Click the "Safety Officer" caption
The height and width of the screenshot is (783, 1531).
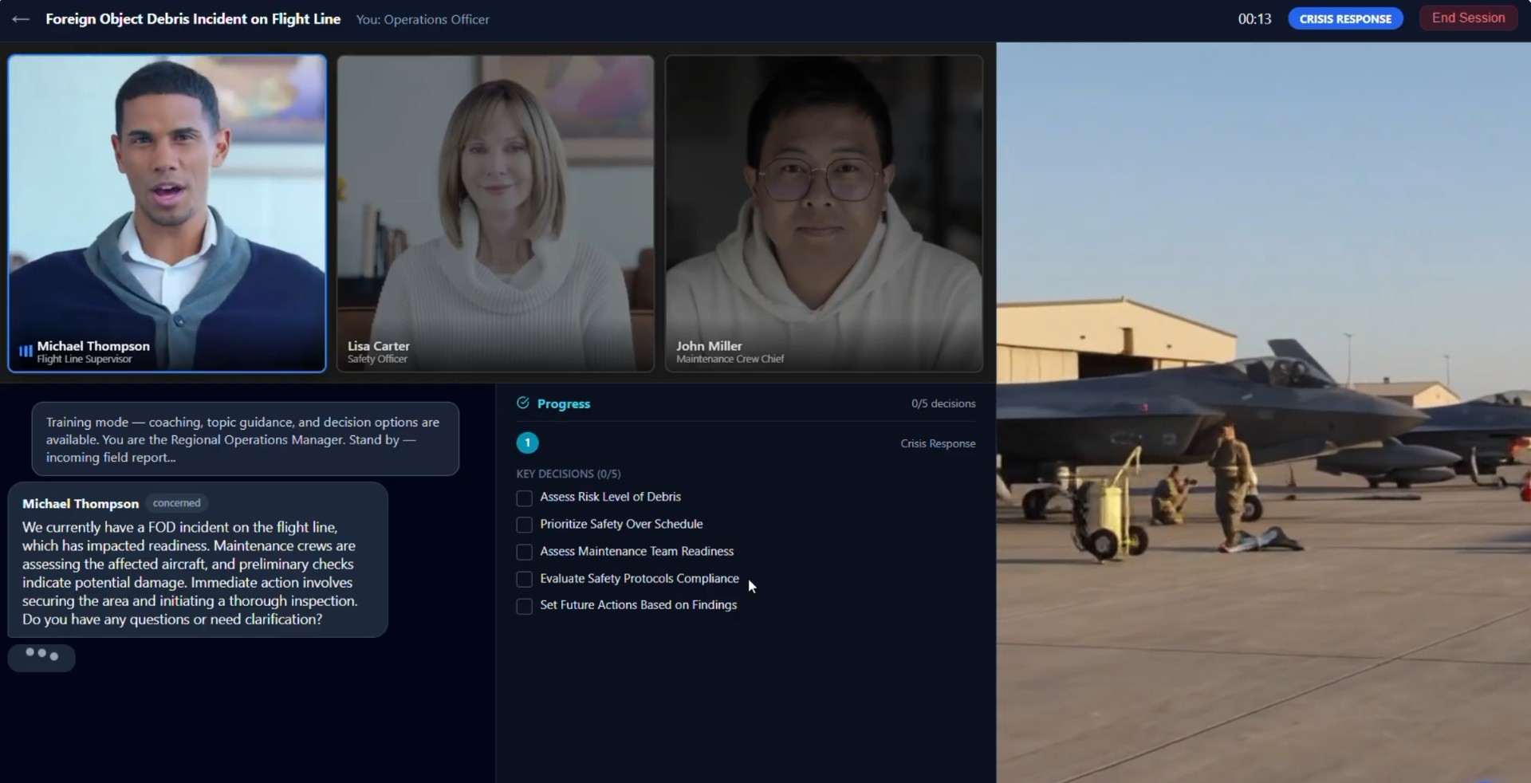point(377,360)
